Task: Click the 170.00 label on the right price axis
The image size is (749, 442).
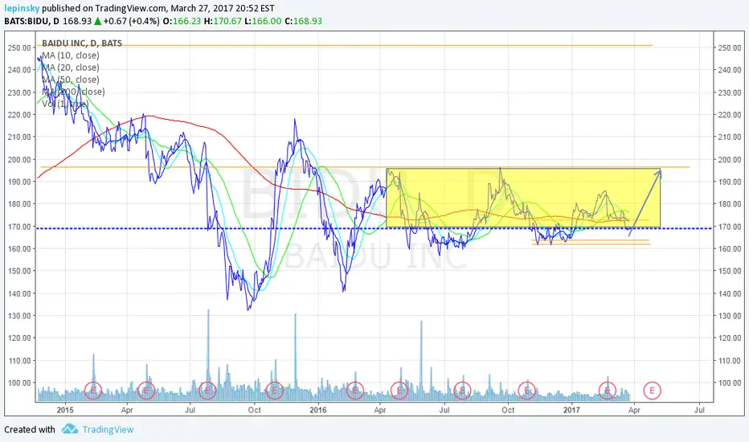Action: coord(729,227)
